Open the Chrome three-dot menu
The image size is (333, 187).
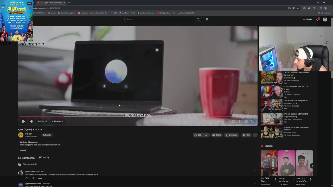point(330,8)
